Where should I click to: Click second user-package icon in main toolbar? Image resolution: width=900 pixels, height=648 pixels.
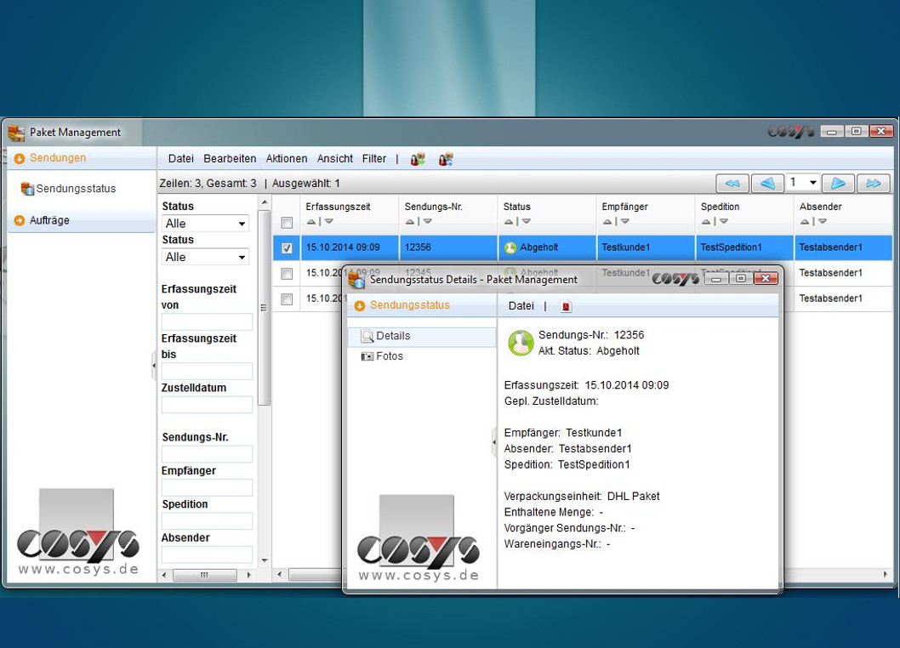click(x=446, y=159)
